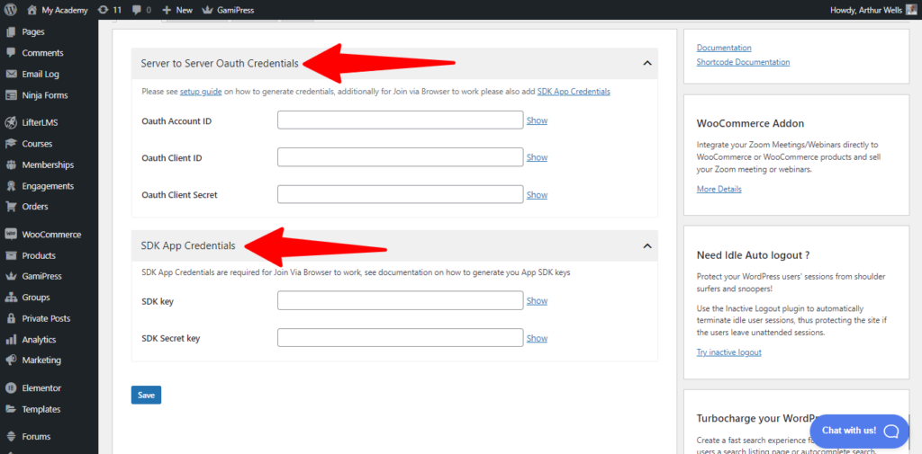Focus the SDK Secret key field
This screenshot has height=454, width=922.
coord(401,338)
